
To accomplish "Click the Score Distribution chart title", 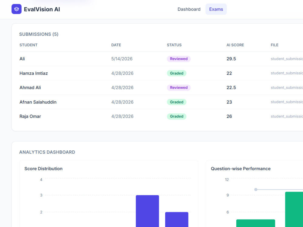I will pyautogui.click(x=43, y=169).
